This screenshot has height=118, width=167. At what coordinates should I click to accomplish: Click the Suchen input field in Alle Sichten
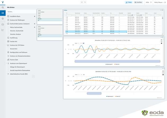click(21, 12)
